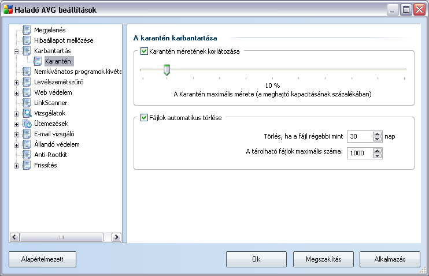429x276 pixels.
Task: Click the Ütemezések clock icon
Action: (27, 124)
